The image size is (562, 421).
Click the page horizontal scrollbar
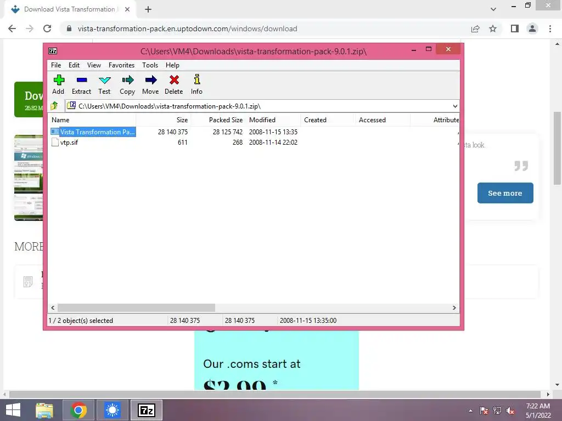(275, 394)
